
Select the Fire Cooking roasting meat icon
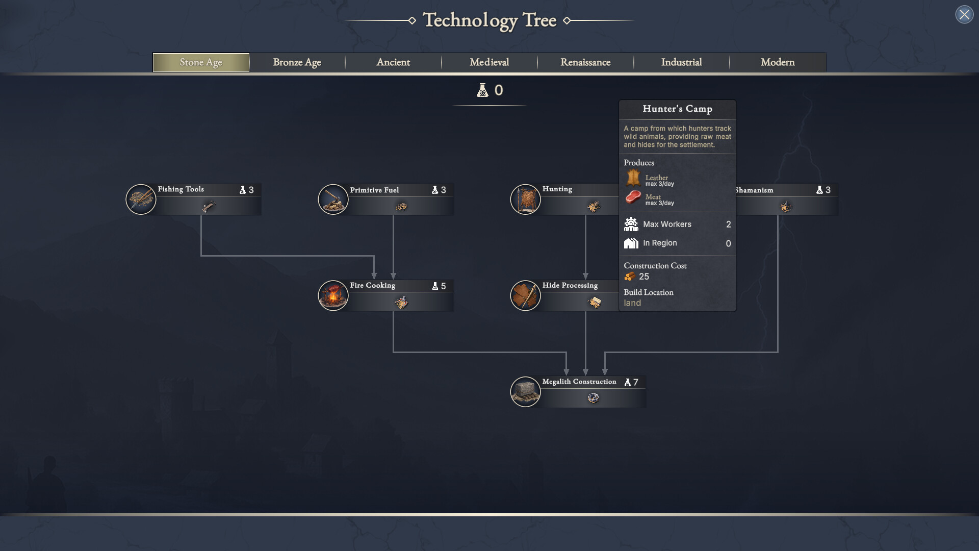(333, 295)
